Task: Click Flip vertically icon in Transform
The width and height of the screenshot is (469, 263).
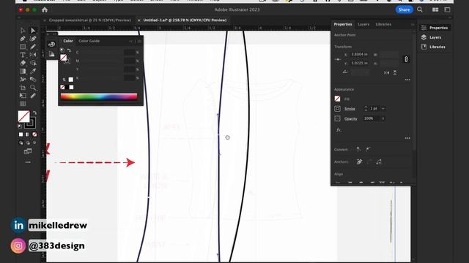Action: (395, 72)
